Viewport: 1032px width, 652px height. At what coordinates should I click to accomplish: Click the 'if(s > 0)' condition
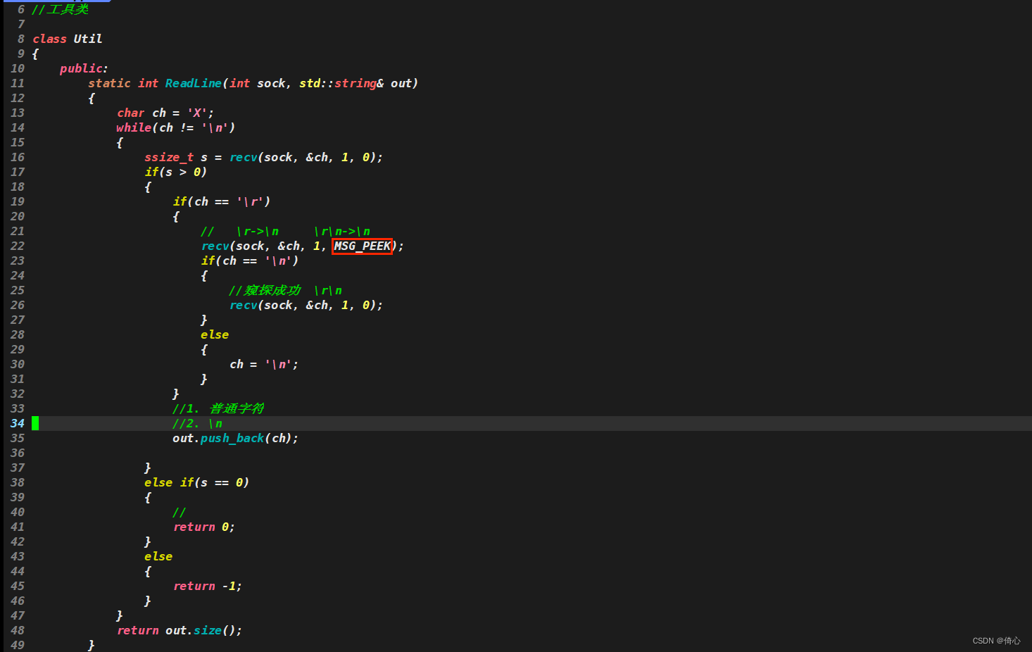(176, 172)
